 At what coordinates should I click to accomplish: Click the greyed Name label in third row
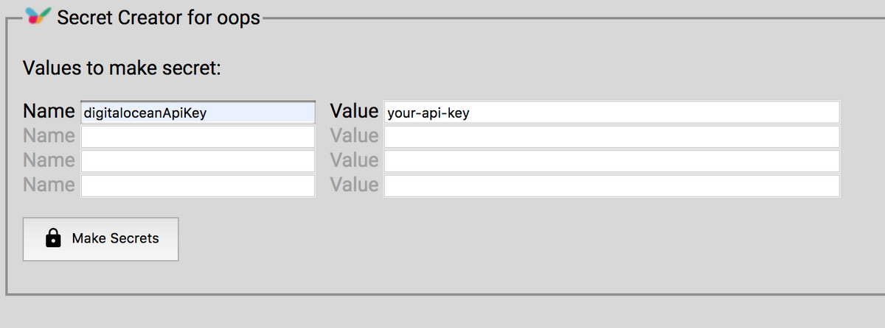pos(49,160)
